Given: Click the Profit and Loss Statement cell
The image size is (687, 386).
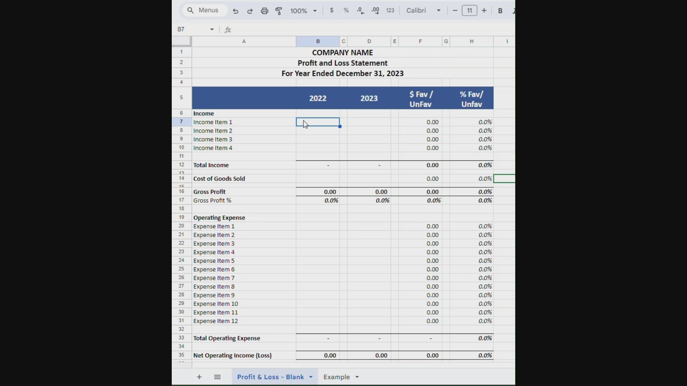Looking at the screenshot, I should pyautogui.click(x=342, y=63).
